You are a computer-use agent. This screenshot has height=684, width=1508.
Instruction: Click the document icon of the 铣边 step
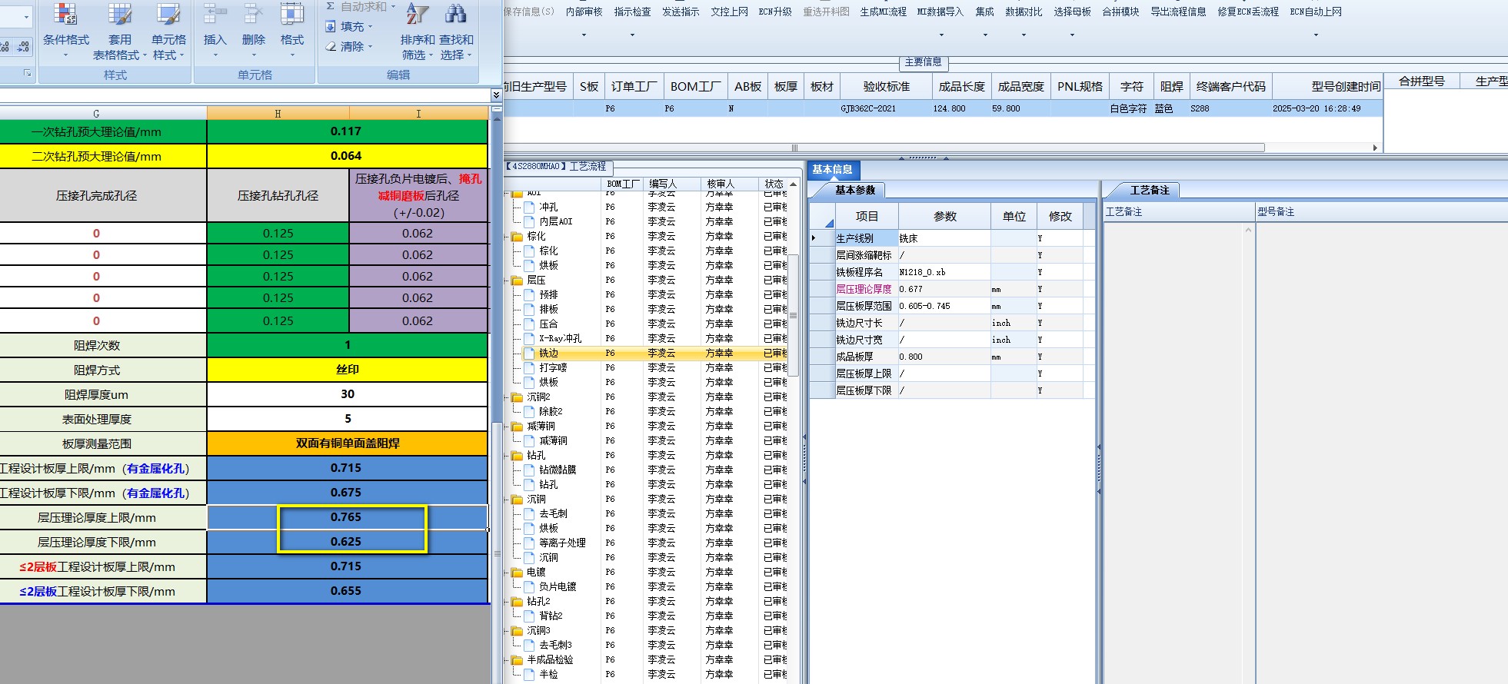pos(529,354)
